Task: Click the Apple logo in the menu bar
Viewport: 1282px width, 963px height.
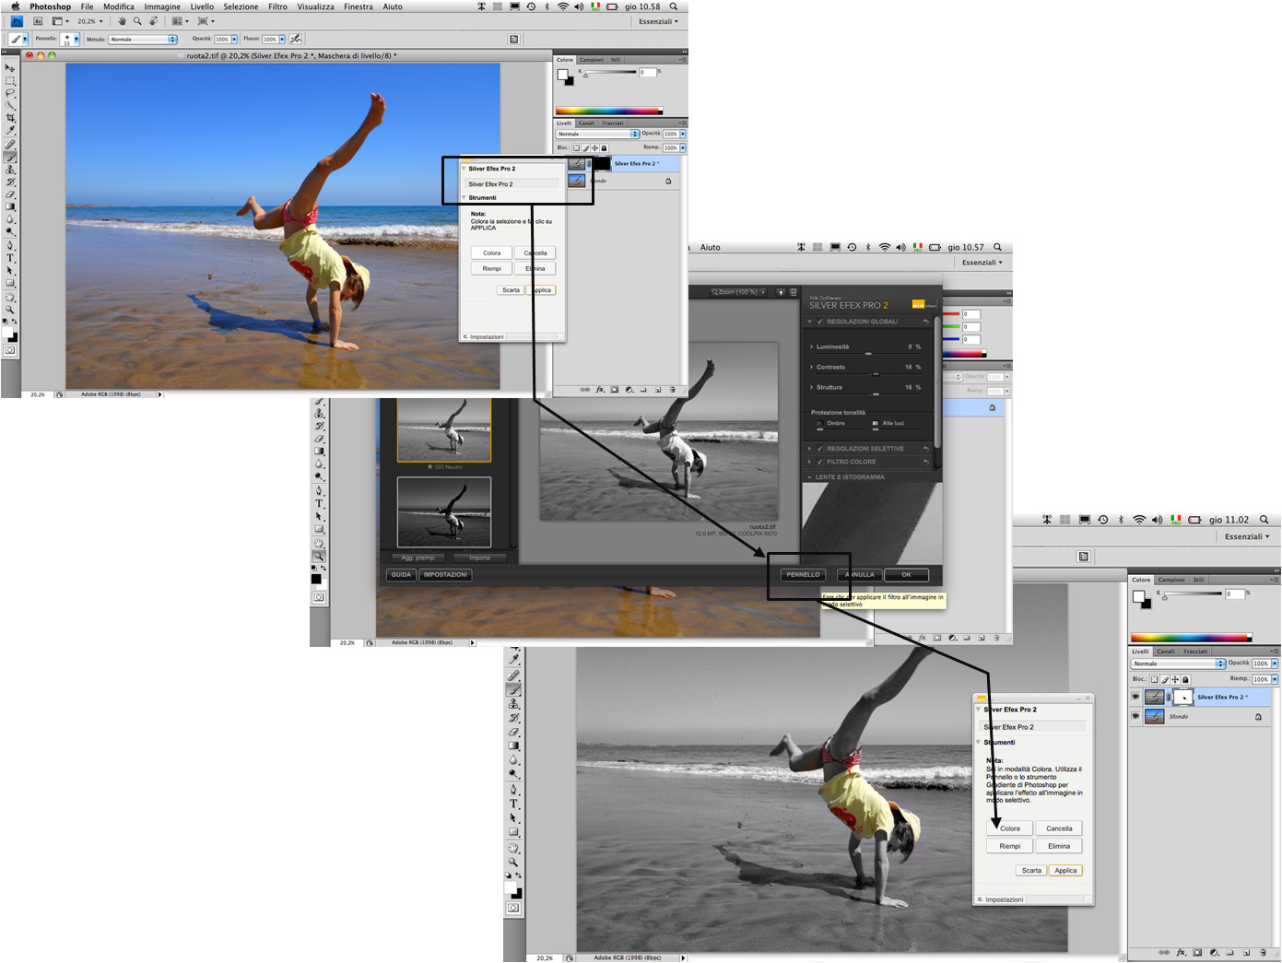Action: (x=15, y=6)
